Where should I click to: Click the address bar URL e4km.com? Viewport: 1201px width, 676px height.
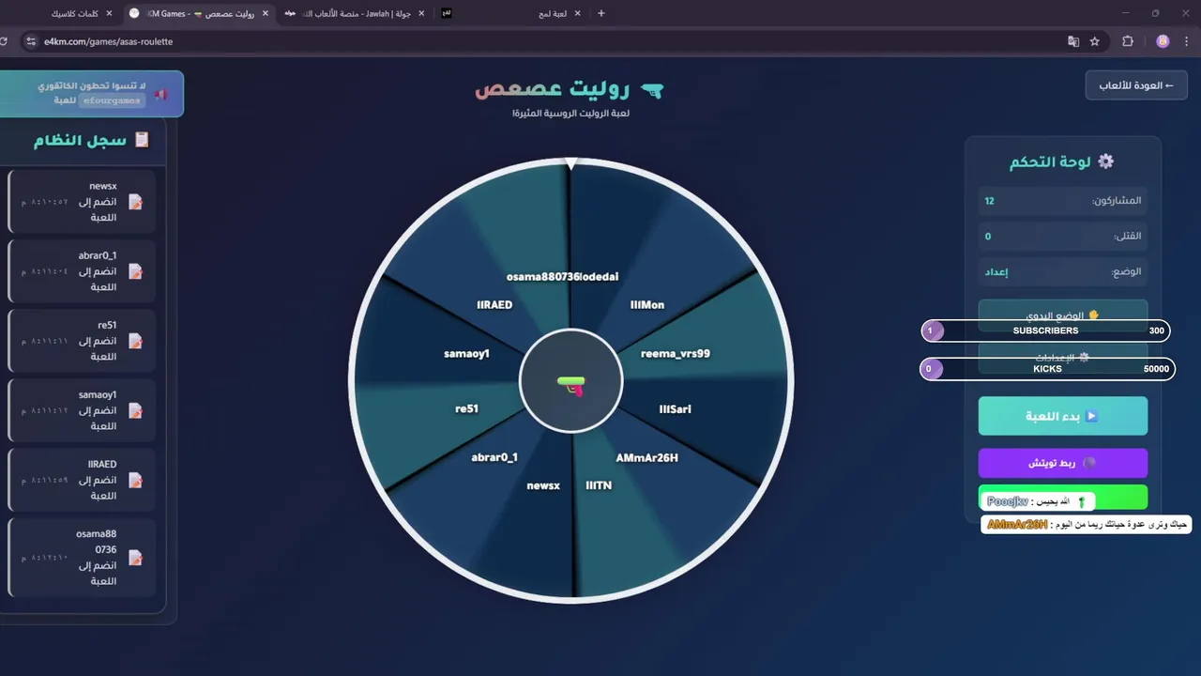(x=108, y=41)
